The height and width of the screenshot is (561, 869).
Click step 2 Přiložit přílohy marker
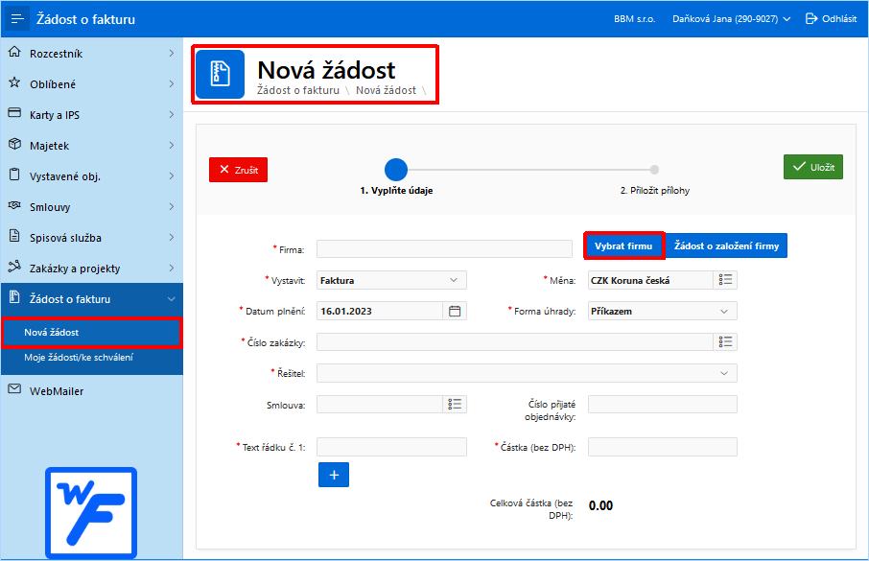tap(654, 170)
